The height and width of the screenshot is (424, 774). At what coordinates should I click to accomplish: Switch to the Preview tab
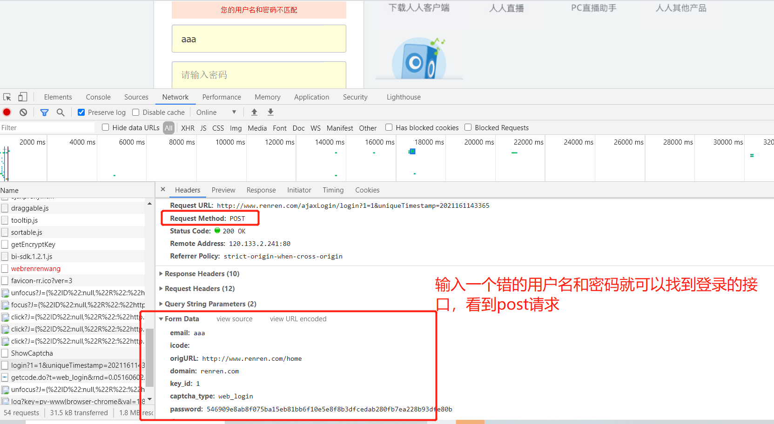tap(223, 190)
